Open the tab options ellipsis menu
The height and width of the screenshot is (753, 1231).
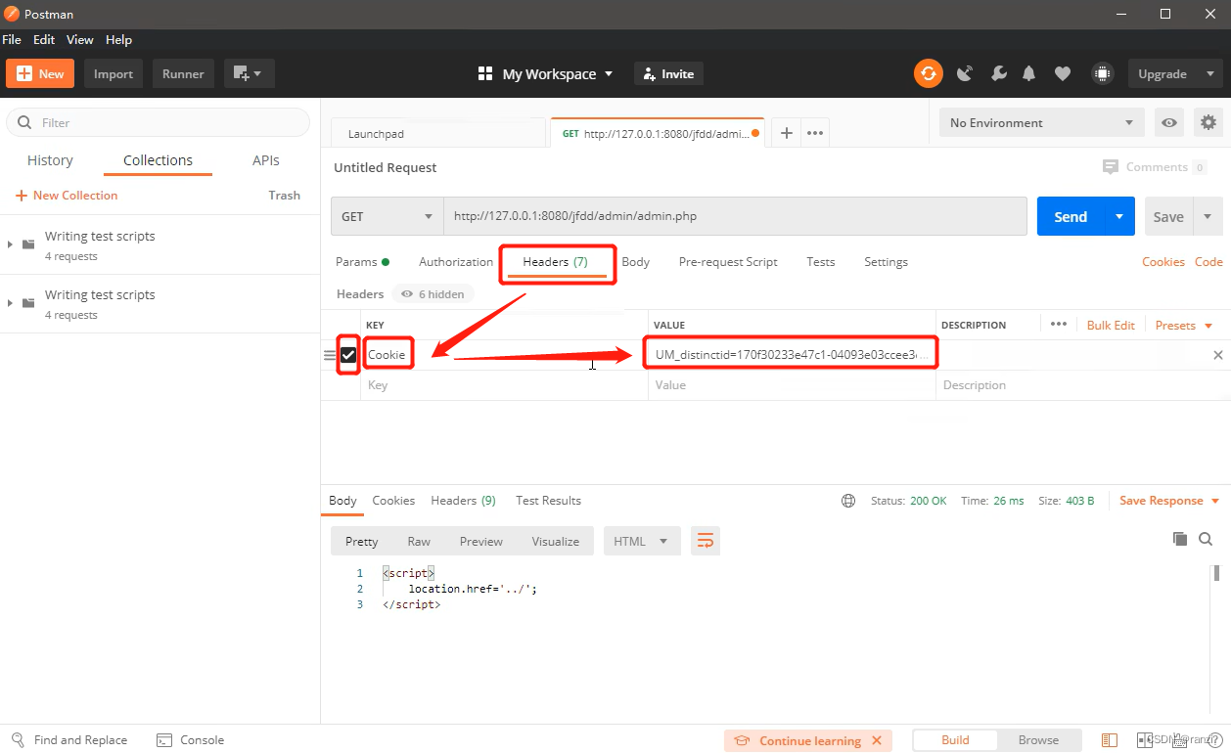point(815,133)
